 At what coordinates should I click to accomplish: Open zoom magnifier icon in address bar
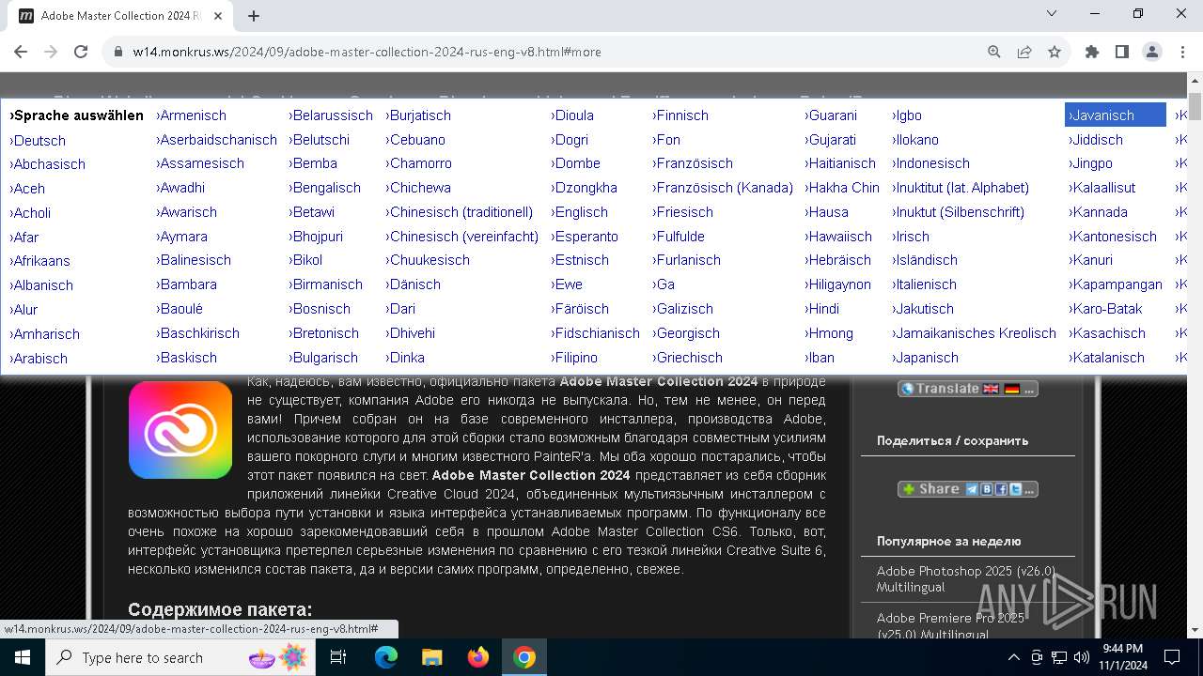click(994, 52)
